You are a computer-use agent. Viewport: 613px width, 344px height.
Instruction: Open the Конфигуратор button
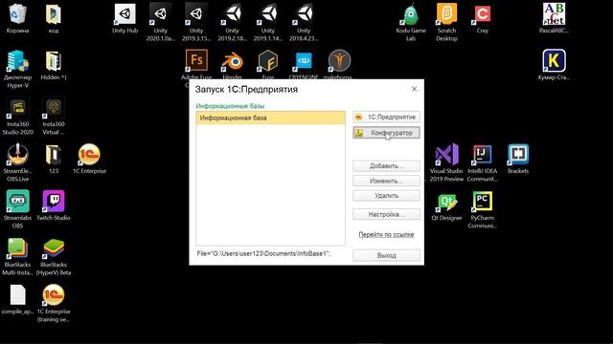386,133
